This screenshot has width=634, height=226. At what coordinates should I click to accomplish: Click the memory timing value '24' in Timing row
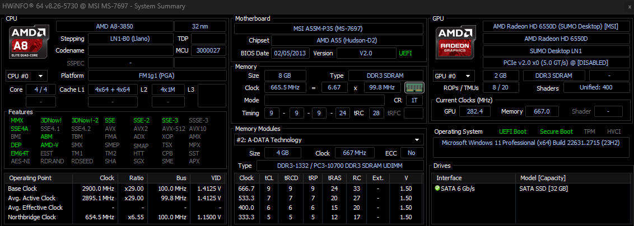point(343,113)
